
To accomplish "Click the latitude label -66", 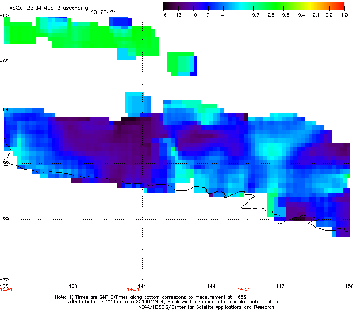I will click(x=4, y=162).
